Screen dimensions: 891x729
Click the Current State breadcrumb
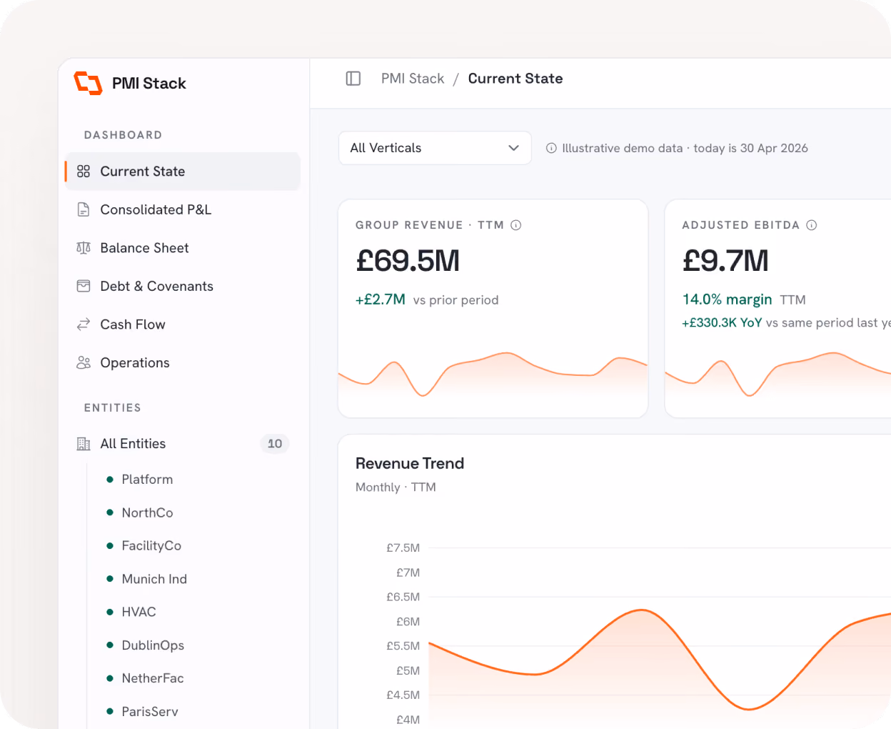pos(515,79)
